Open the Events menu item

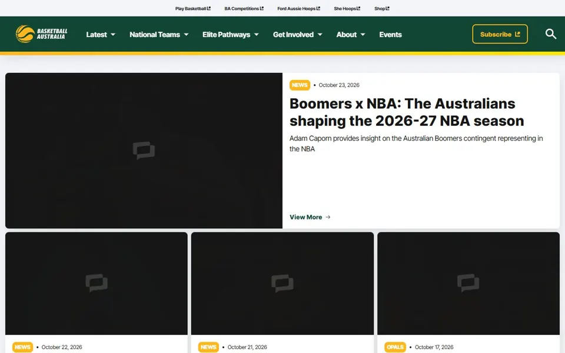[390, 35]
